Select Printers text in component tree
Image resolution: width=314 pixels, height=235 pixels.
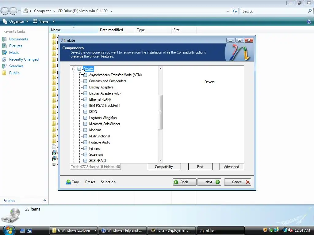(94, 148)
